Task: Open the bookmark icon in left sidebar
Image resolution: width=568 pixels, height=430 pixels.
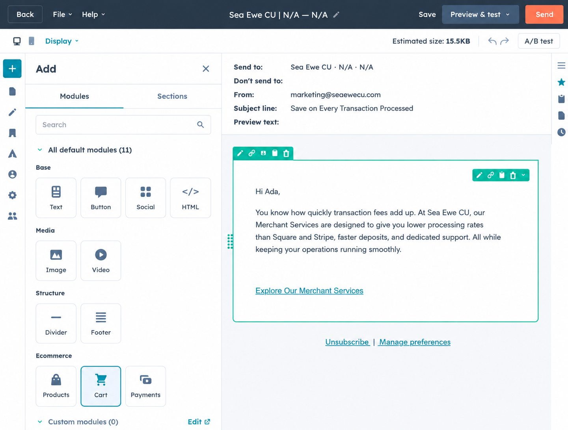Action: coord(12,133)
